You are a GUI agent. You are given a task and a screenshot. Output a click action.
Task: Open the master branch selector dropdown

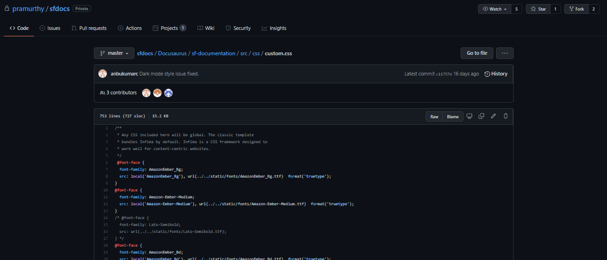click(x=114, y=53)
